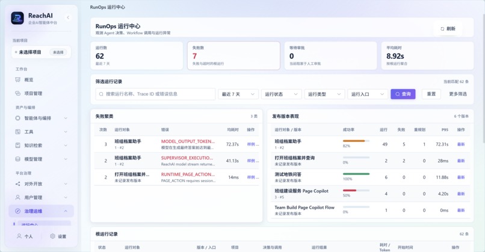Click 最新 link in 班组档案助手 version row
Screen dimensions: 485x252
(x=461, y=144)
